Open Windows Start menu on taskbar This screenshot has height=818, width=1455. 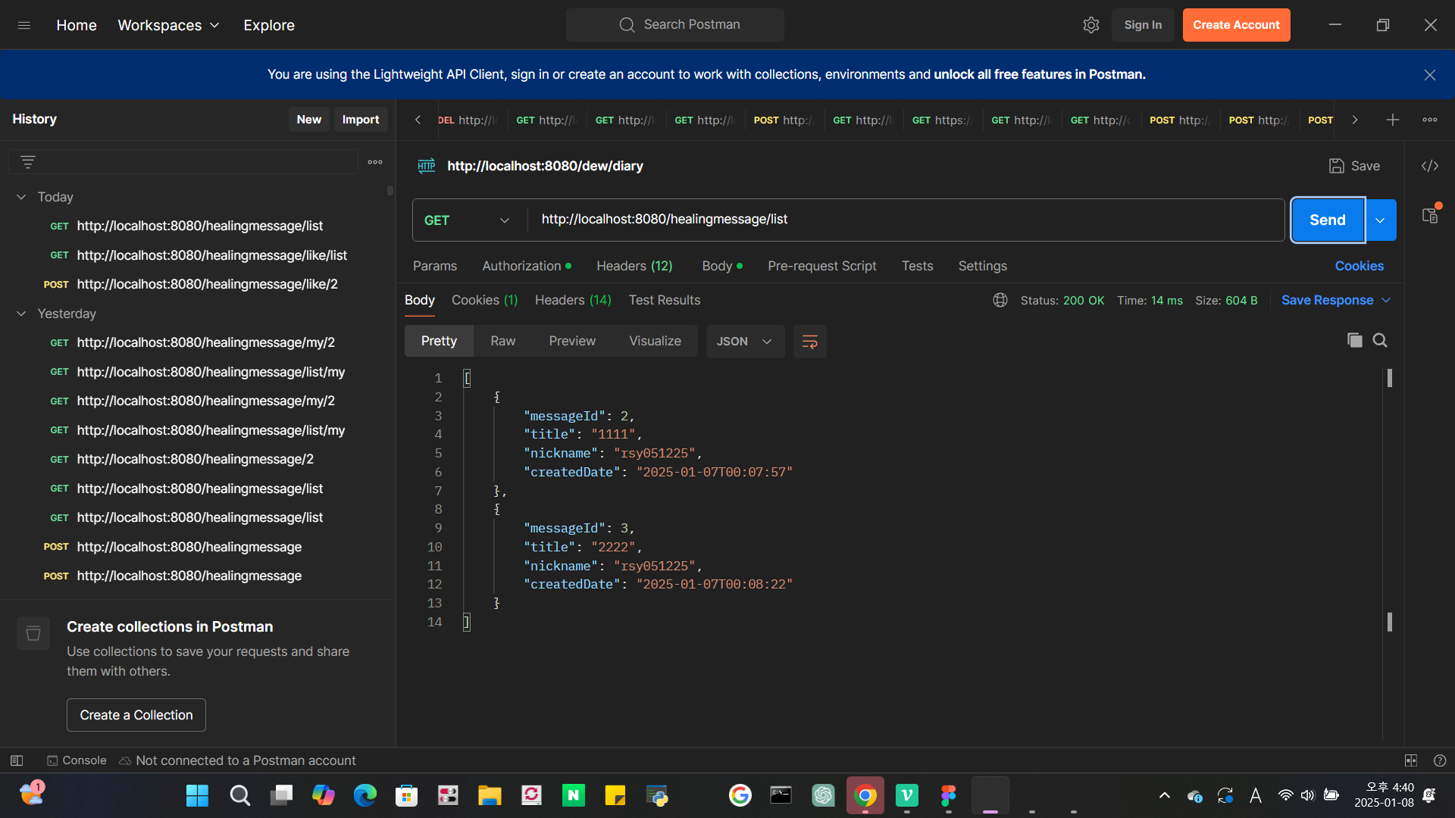[197, 795]
